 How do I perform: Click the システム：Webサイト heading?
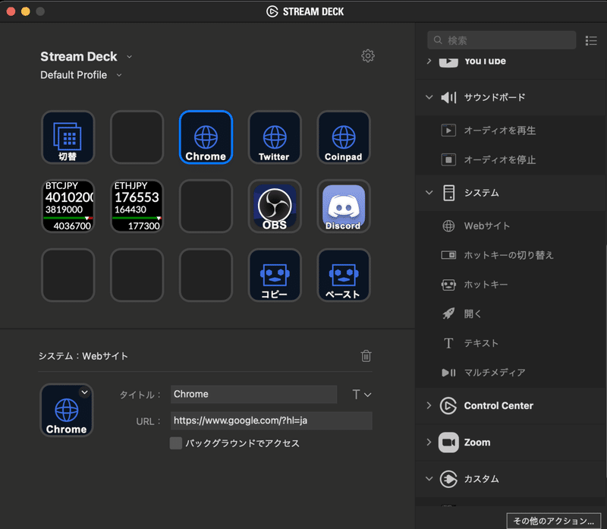pos(83,356)
